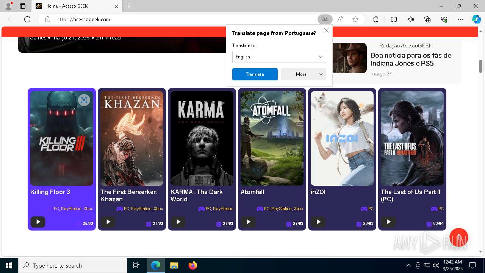The image size is (485, 273).
Task: Close the translate popup
Action: (x=326, y=30)
